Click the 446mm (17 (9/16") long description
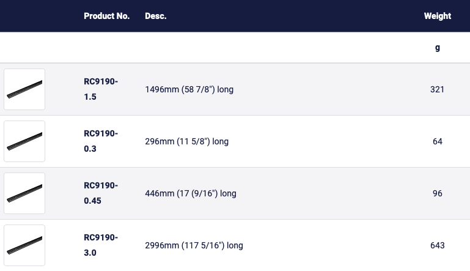The width and height of the screenshot is (470, 271). (x=191, y=193)
